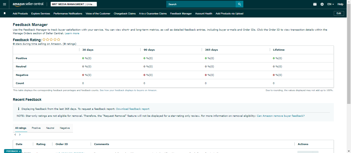Click the search magnifier button

pyautogui.click(x=239, y=4)
